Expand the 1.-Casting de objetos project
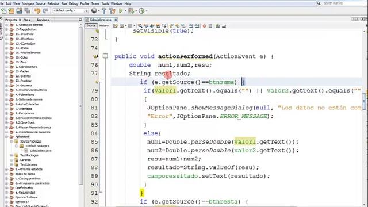 click(x=7, y=25)
